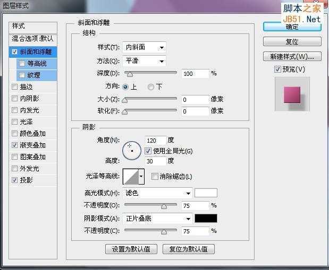
Task: Click the 光泽等高线 contour thumbnail
Action: [131, 177]
